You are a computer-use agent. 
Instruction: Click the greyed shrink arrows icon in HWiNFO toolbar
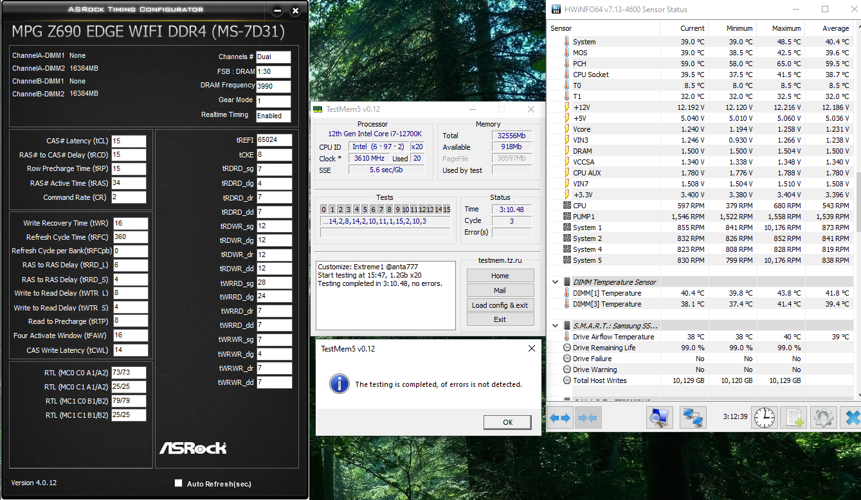tap(587, 418)
